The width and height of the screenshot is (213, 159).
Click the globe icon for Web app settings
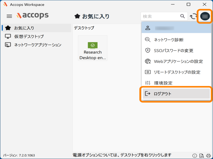(148, 61)
